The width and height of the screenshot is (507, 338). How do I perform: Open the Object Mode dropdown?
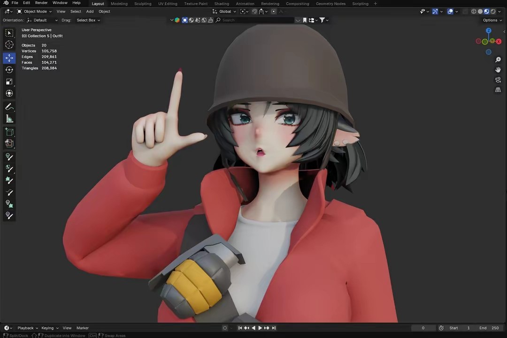pyautogui.click(x=34, y=11)
